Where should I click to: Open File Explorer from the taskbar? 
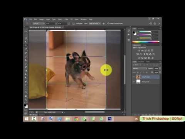68,119
